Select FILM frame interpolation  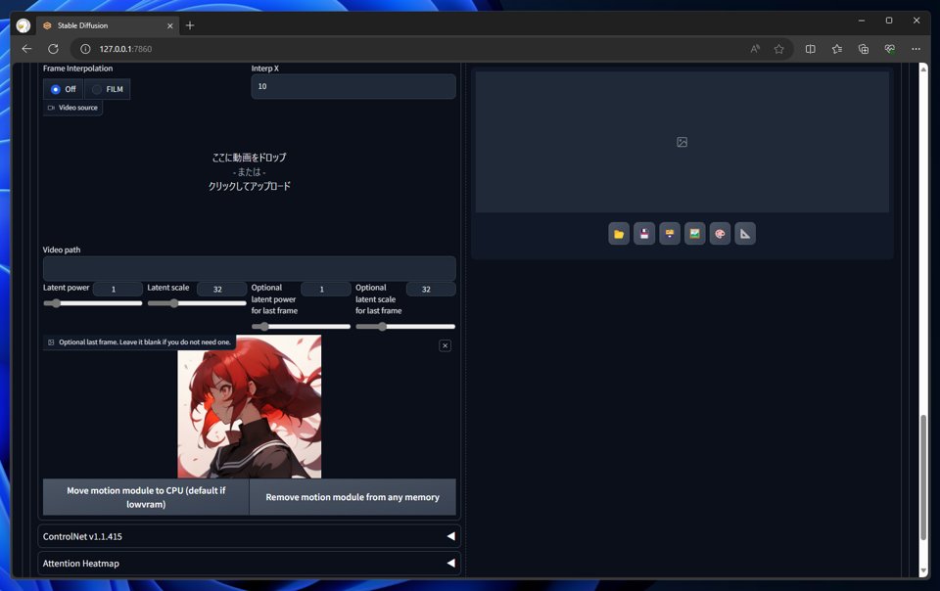108,89
